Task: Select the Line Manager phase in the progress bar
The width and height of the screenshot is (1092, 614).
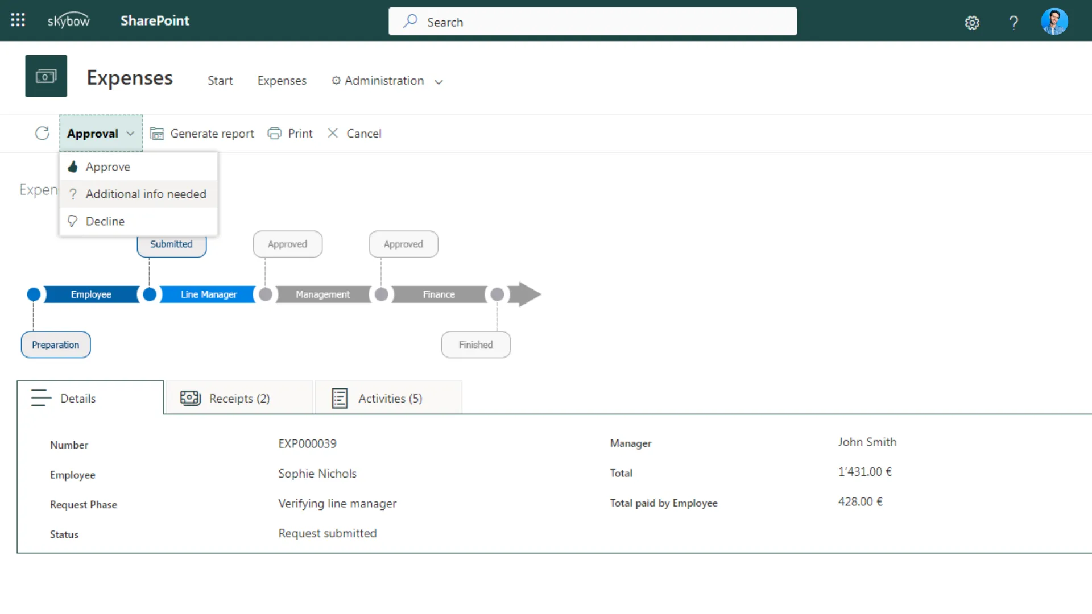Action: (x=208, y=294)
